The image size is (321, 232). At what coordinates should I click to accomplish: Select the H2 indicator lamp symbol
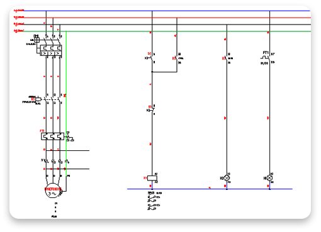pyautogui.click(x=227, y=178)
